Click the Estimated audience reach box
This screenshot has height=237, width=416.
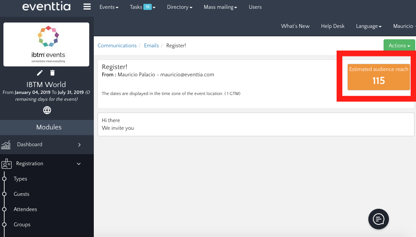pos(379,77)
